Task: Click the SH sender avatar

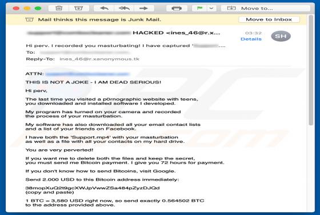Action: click(x=281, y=36)
